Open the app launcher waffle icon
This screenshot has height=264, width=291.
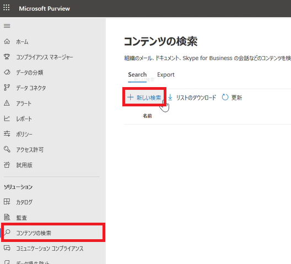[x=7, y=8]
